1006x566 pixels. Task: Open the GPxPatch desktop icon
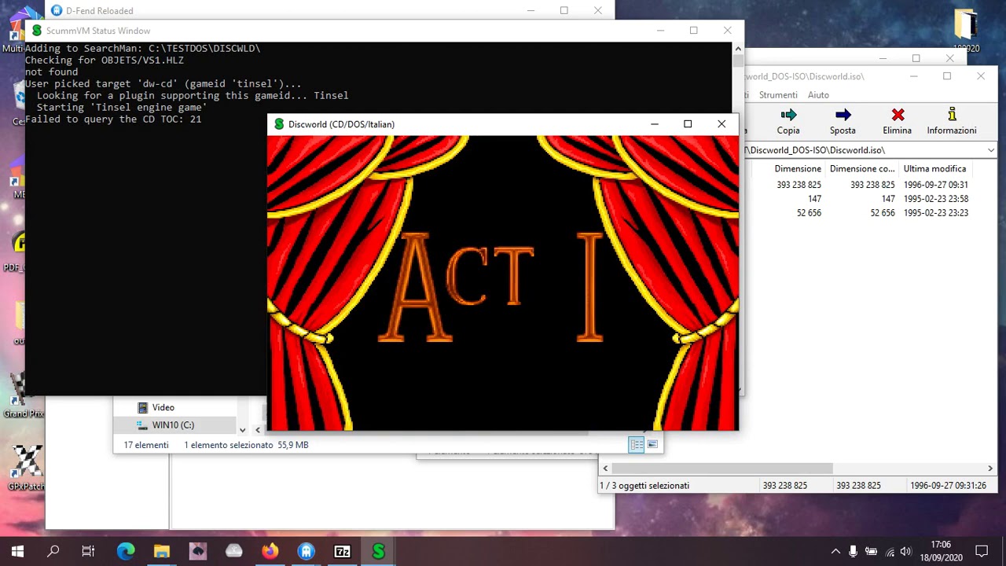click(x=26, y=469)
